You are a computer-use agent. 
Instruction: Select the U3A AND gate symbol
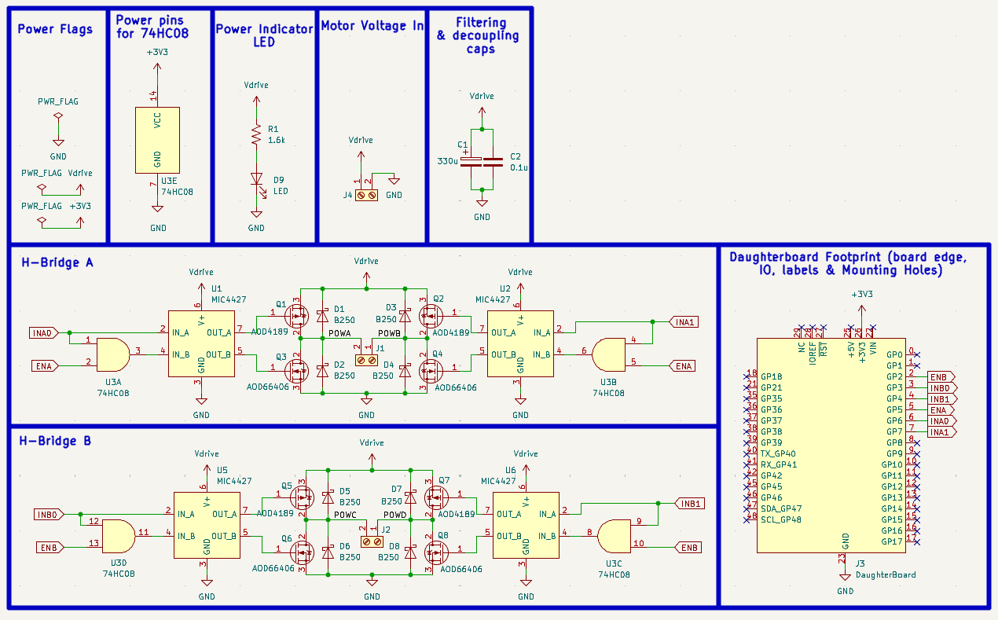[x=113, y=354]
